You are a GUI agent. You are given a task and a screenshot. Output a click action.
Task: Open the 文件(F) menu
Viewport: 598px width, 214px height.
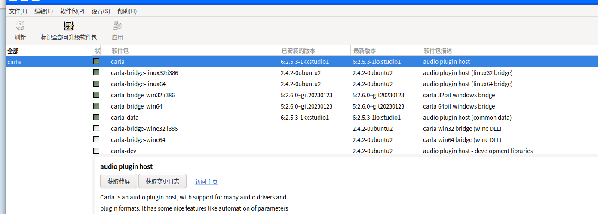pyautogui.click(x=18, y=11)
